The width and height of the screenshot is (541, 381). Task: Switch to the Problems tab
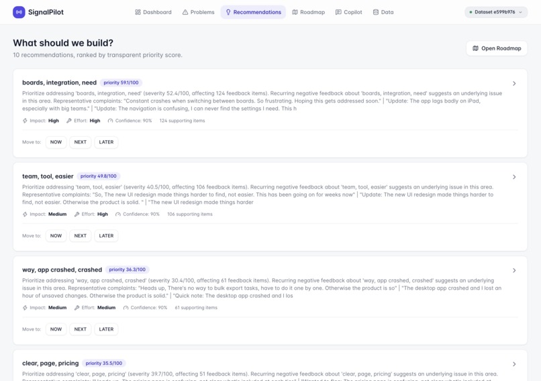click(198, 12)
